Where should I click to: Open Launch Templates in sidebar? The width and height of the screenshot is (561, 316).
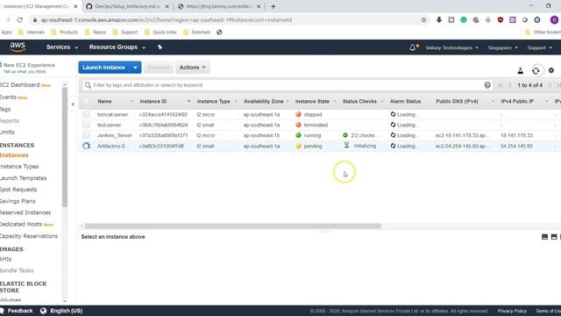tap(24, 178)
